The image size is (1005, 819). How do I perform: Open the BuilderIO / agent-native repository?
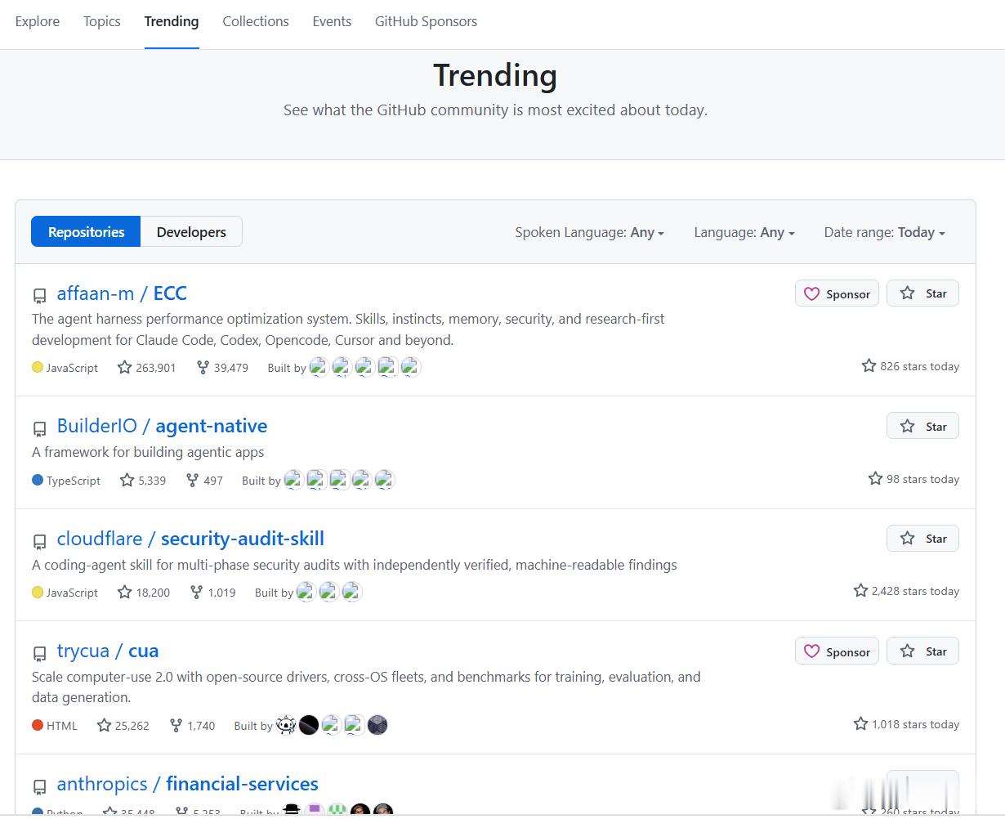tap(162, 426)
